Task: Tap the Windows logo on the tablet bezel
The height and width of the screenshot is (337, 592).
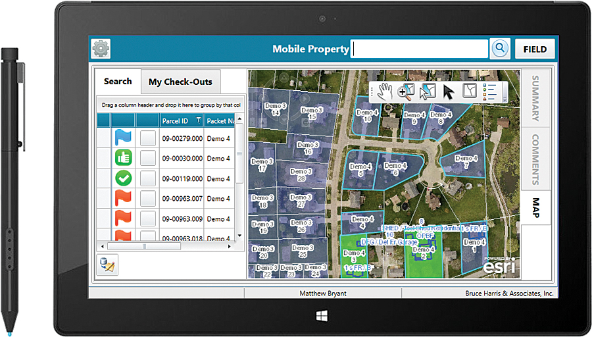Action: tap(322, 316)
